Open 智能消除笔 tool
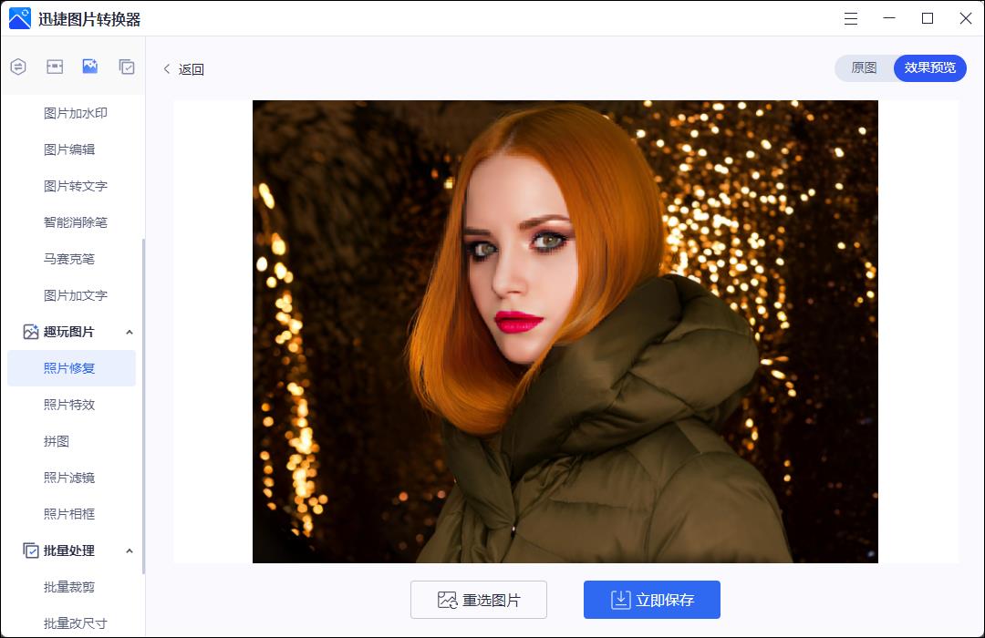This screenshot has height=638, width=985. coord(76,222)
